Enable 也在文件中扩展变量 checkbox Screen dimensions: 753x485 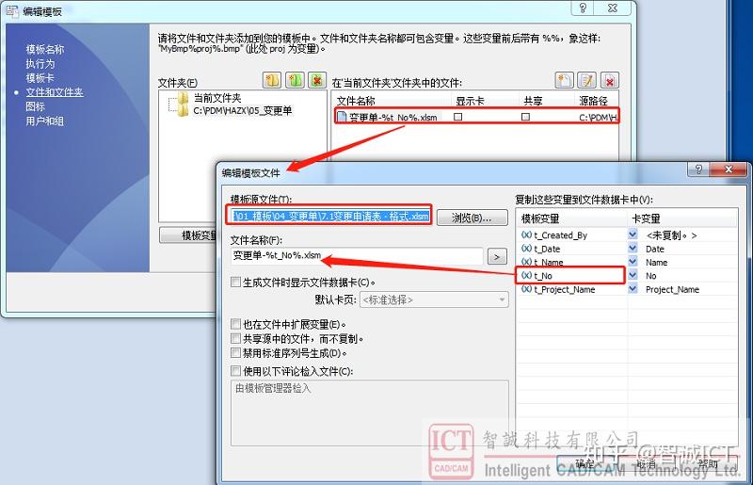(235, 324)
